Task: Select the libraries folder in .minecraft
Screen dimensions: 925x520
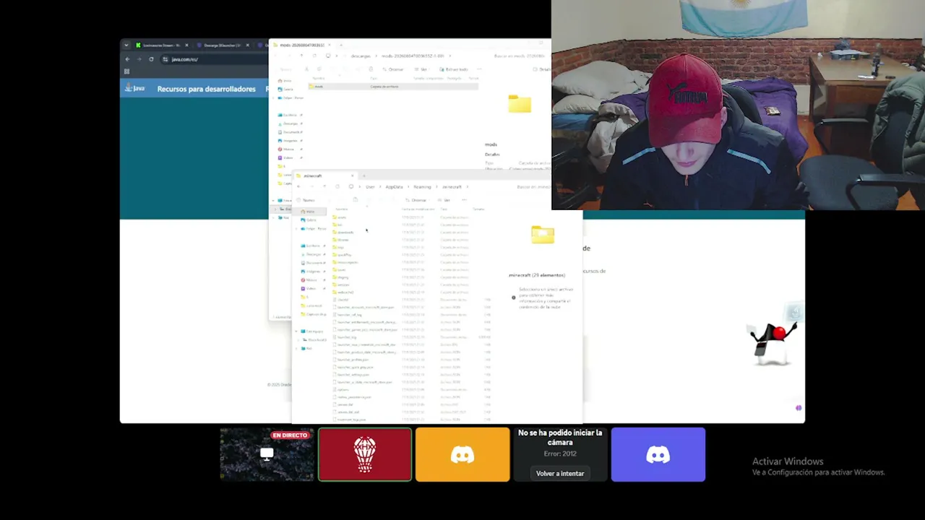Action: pos(343,240)
